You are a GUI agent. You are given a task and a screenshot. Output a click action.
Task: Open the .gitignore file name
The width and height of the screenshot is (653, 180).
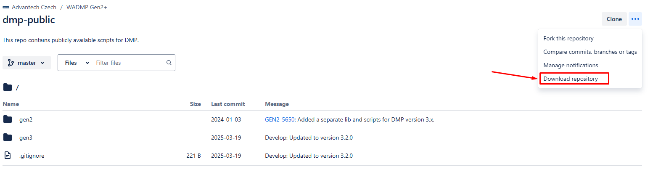click(x=32, y=156)
